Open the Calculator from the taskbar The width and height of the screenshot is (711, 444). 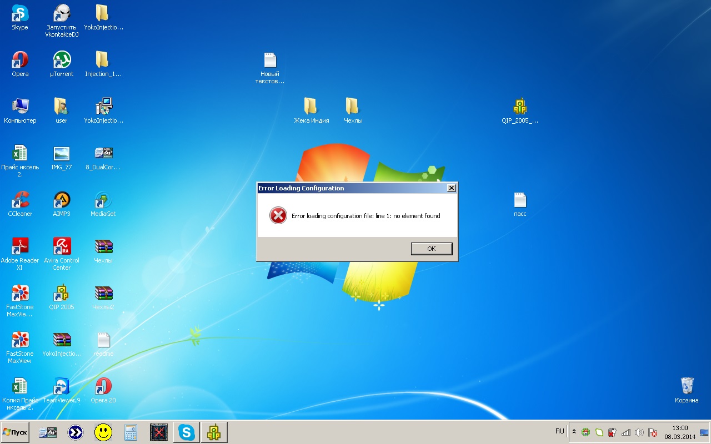point(131,432)
